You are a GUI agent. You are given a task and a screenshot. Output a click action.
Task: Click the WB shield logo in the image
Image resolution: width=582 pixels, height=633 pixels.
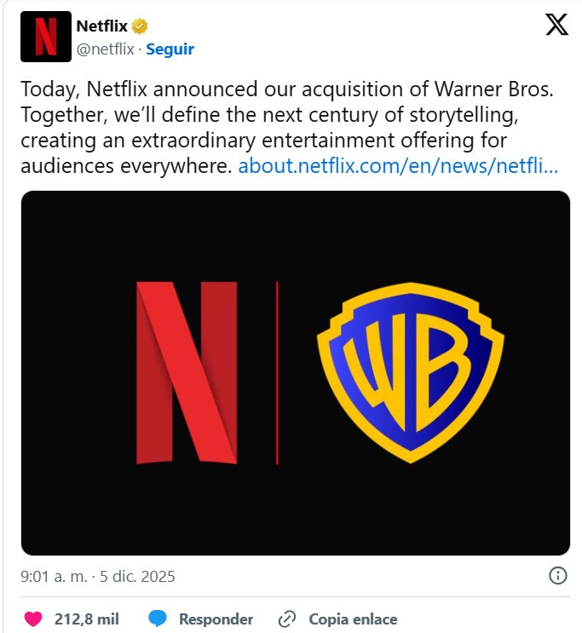(411, 372)
